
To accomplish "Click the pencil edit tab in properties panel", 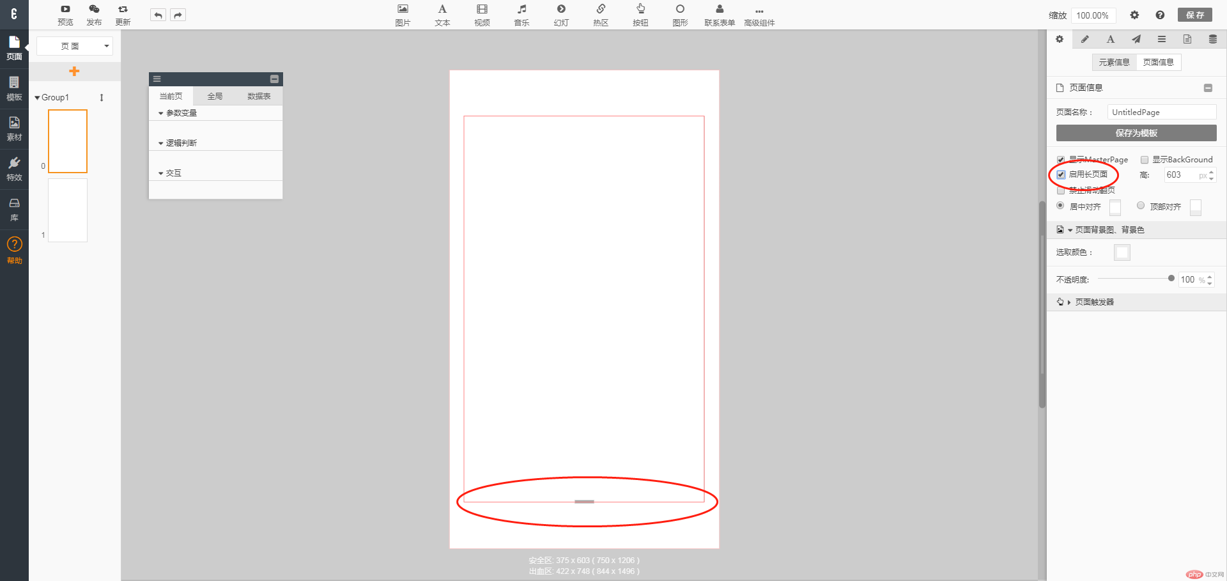I will point(1084,39).
